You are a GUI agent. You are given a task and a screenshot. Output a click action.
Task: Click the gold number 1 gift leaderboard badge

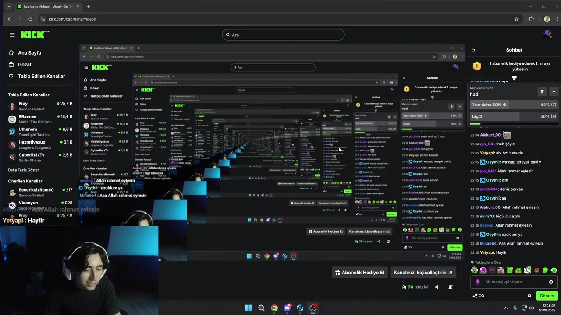click(476, 66)
